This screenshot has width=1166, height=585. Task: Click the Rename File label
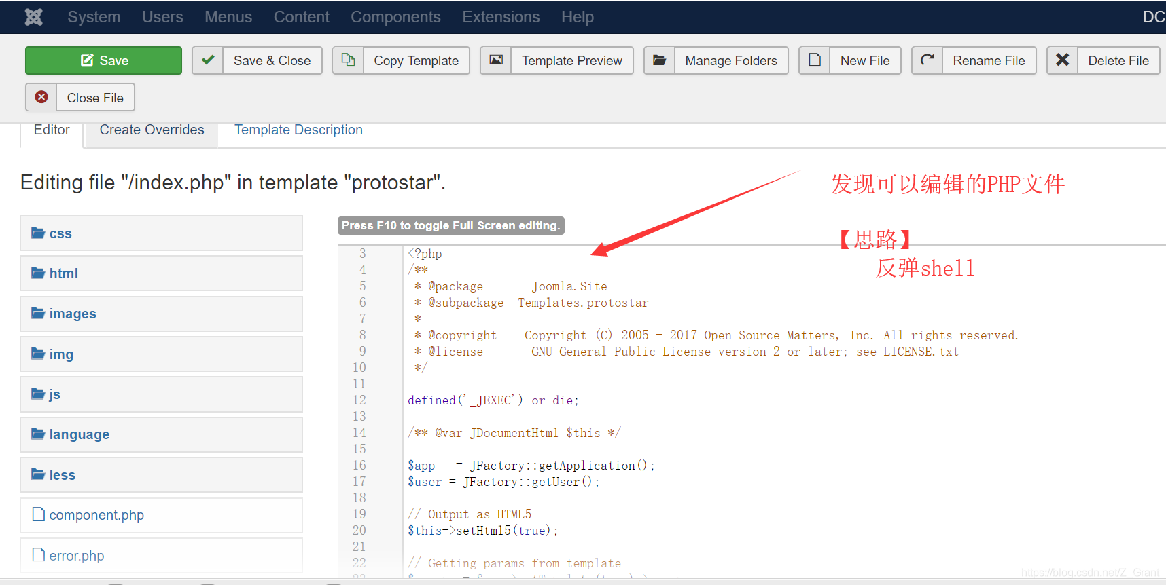pos(989,60)
